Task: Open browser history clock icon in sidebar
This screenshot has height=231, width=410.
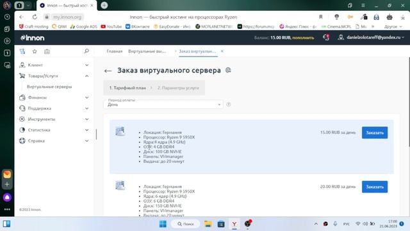Action: coord(7,17)
